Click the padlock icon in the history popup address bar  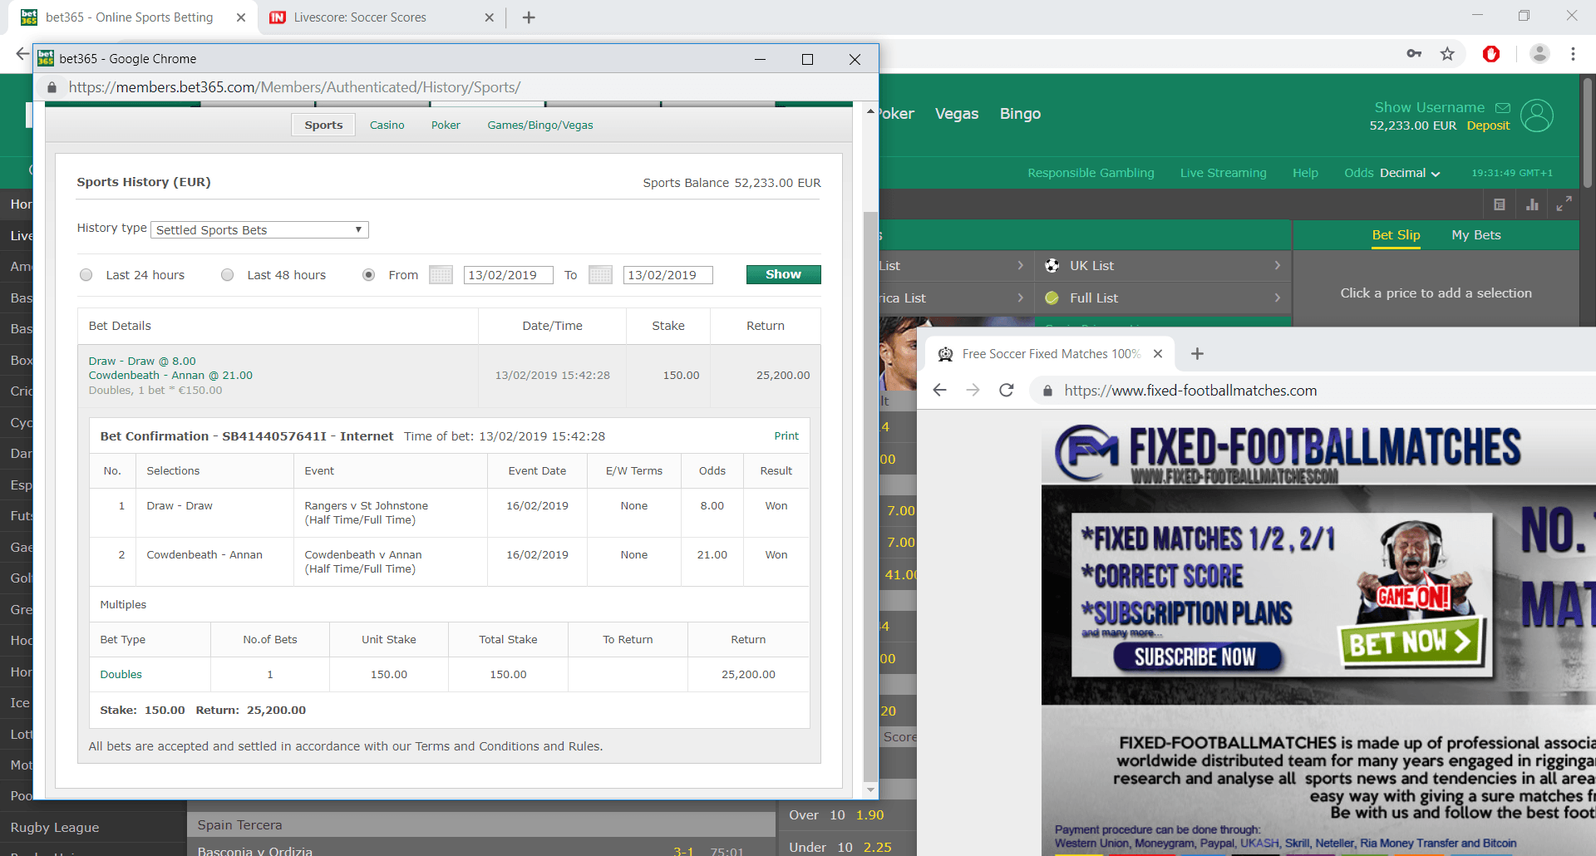click(x=52, y=87)
